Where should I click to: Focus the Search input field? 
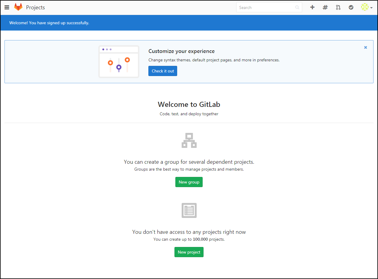tap(269, 7)
